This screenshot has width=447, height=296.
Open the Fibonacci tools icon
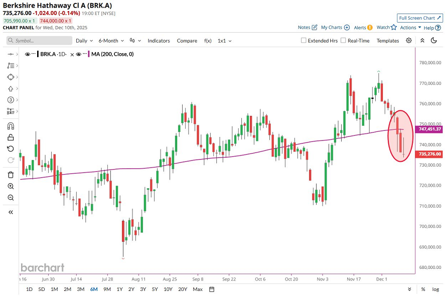point(11,66)
